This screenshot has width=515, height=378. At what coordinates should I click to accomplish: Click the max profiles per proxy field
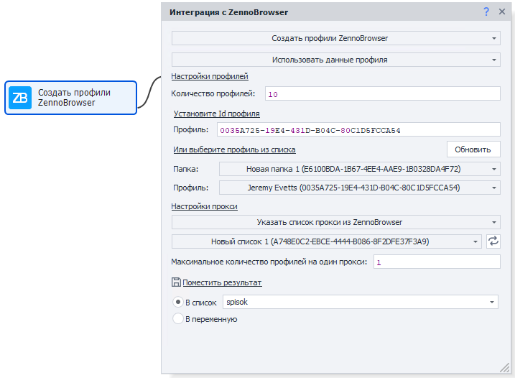tap(436, 262)
